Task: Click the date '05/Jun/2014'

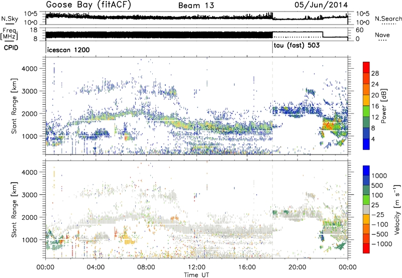Action: tap(321, 5)
